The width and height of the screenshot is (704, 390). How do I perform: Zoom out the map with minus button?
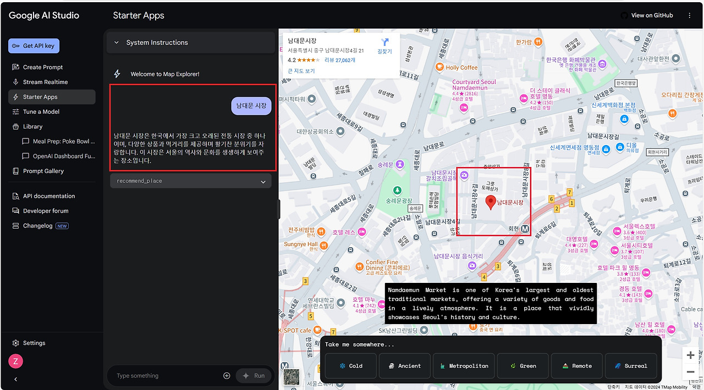690,372
